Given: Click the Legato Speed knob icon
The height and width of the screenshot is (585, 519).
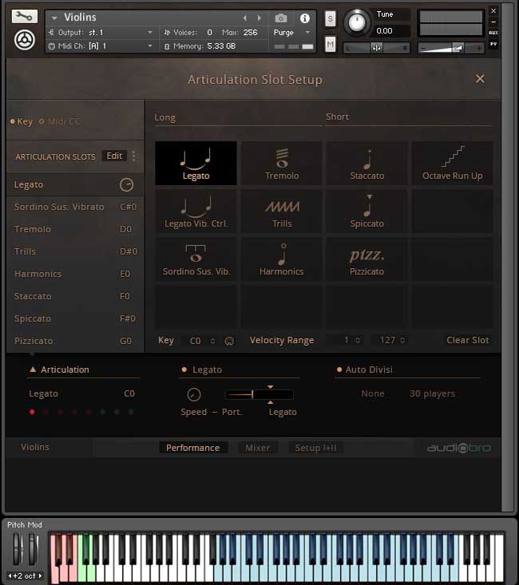Looking at the screenshot, I should point(194,394).
